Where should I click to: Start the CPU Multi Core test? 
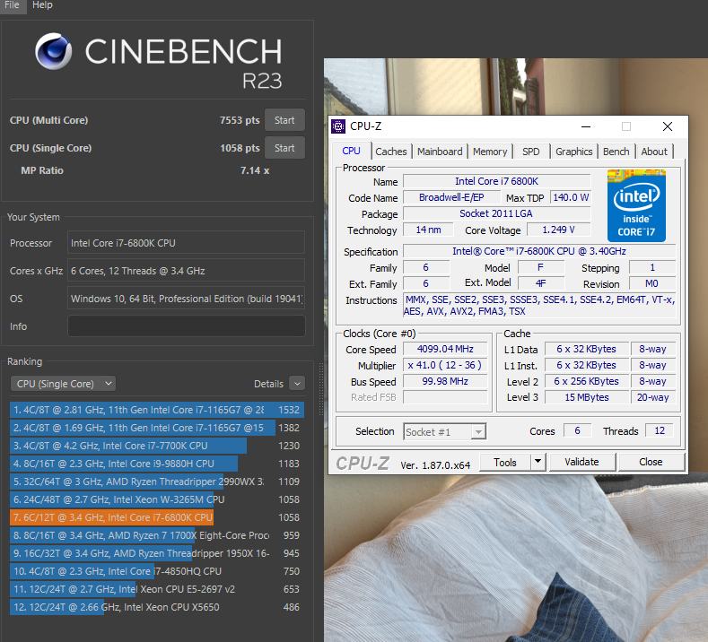tap(284, 120)
